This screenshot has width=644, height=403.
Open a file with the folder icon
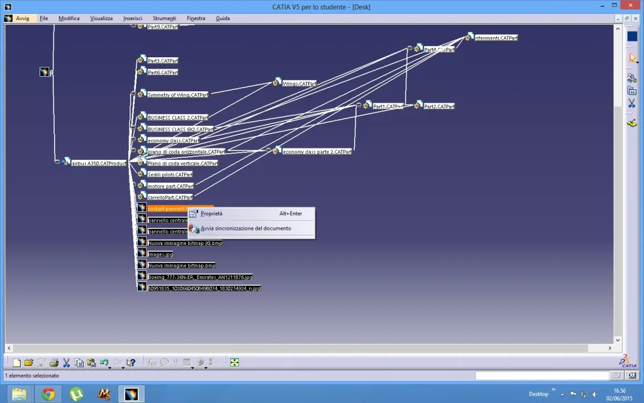(29, 363)
